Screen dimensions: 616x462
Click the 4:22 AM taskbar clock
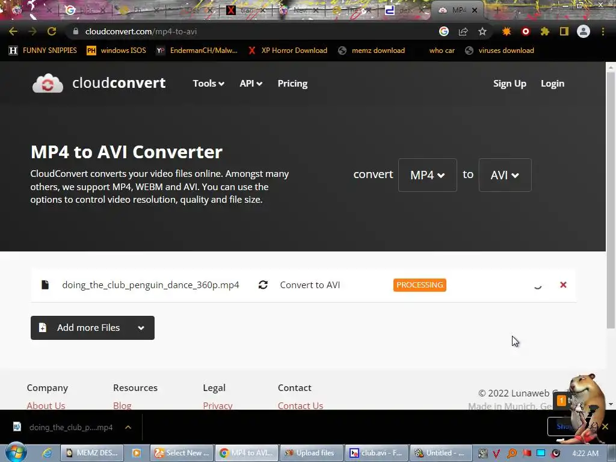point(585,454)
